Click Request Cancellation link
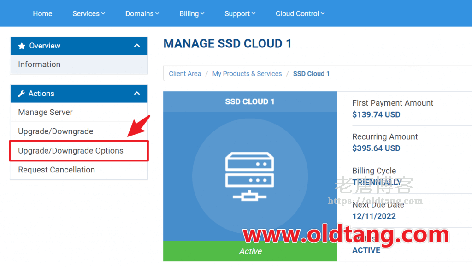Screen dimensions: 472x267 (x=56, y=170)
